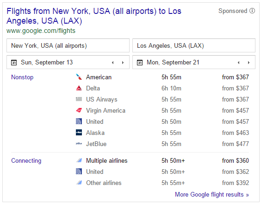The width and height of the screenshot is (261, 204).
Task: Click the US Airways flag icon
Action: [79, 99]
